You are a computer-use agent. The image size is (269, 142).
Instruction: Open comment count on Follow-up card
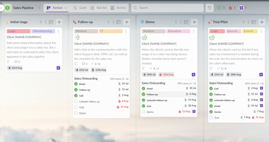(84, 64)
